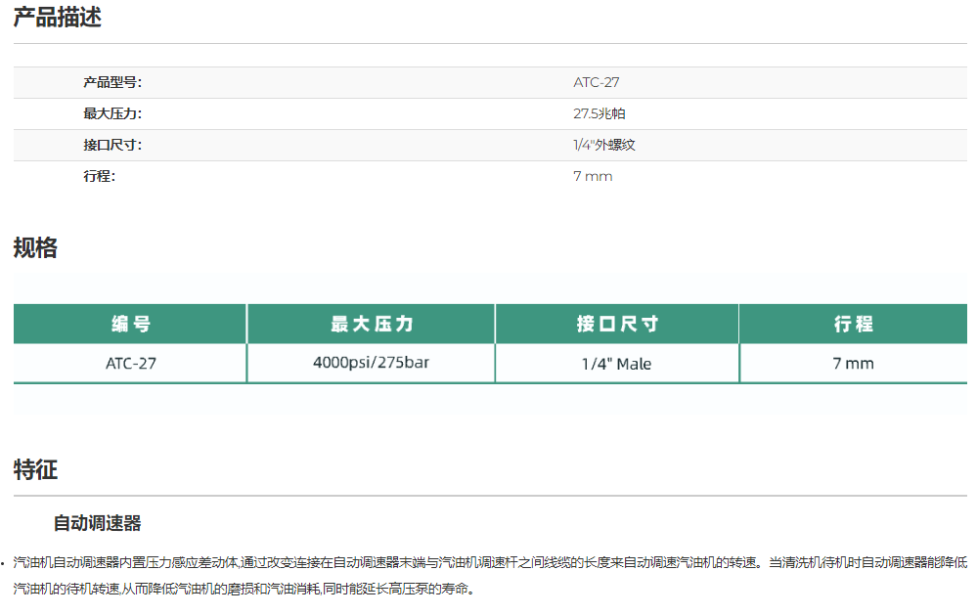Select the 1/4"外螺纹 value text
Image resolution: width=977 pixels, height=615 pixels.
(x=604, y=145)
